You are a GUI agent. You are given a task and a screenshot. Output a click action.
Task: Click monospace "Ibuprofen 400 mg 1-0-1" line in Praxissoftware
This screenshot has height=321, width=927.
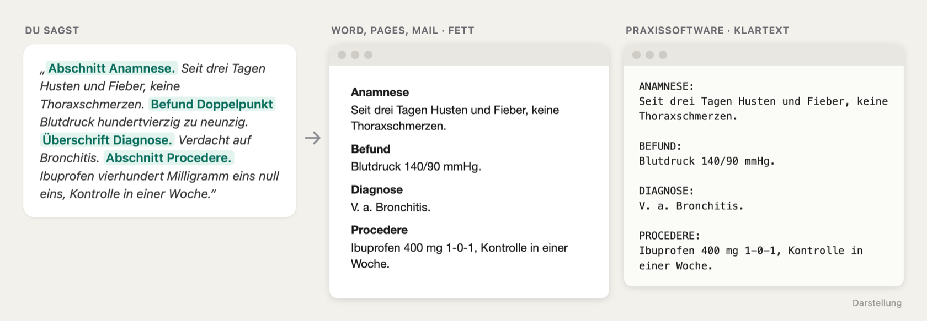[751, 251]
